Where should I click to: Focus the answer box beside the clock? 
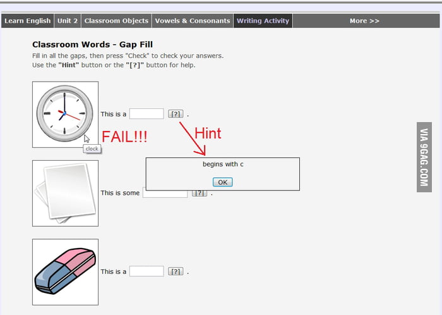click(146, 114)
